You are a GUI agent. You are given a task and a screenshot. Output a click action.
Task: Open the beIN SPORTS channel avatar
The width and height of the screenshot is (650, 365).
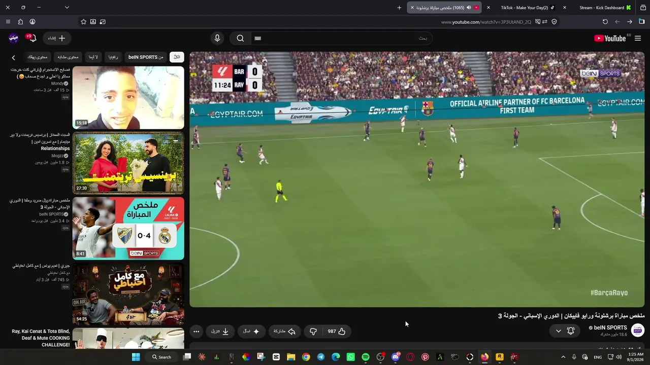[x=638, y=331]
